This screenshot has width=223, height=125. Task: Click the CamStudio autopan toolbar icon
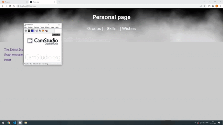(46, 31)
